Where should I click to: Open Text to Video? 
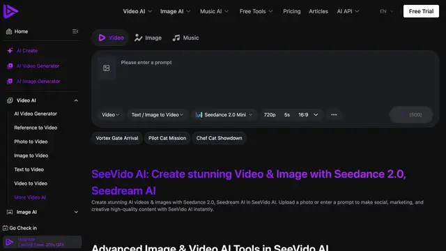point(29,169)
